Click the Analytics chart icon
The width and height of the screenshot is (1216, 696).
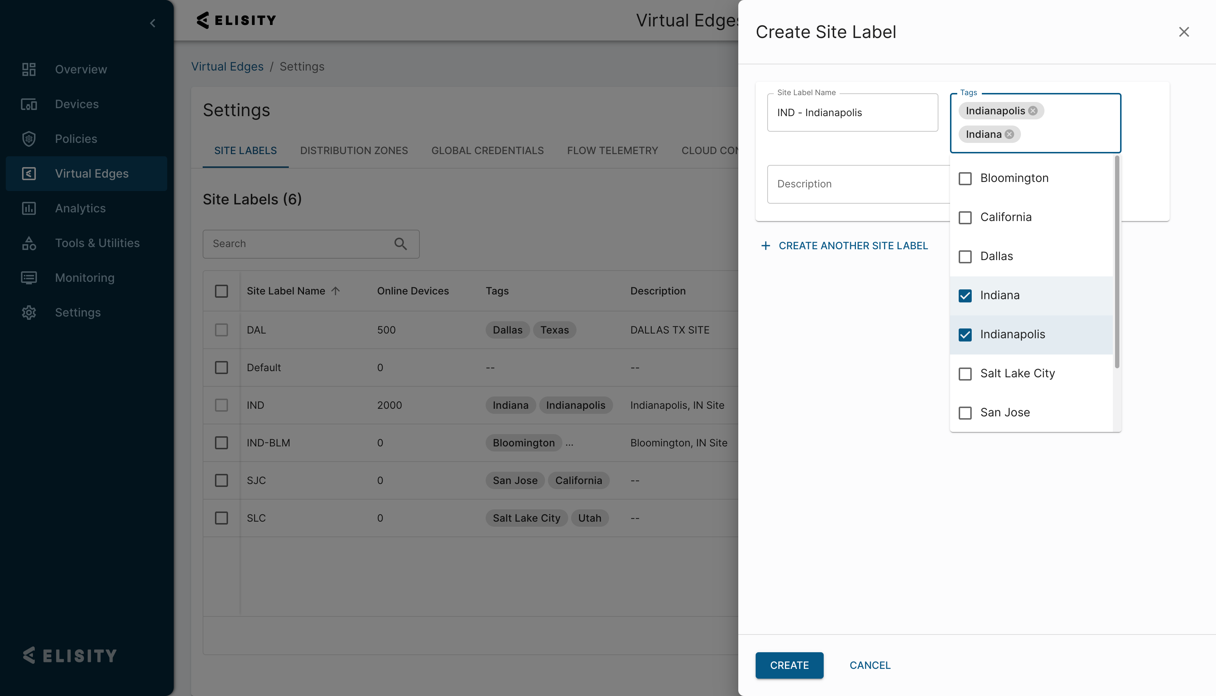pyautogui.click(x=29, y=208)
